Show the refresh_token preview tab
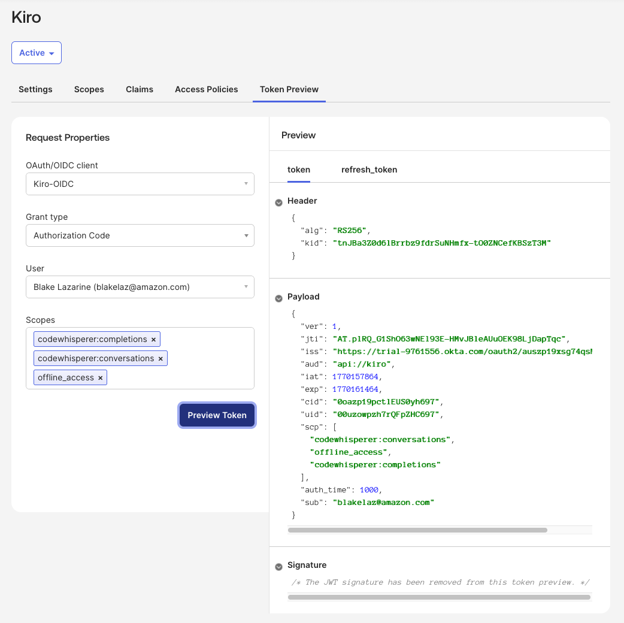Viewport: 624px width, 623px height. coord(369,170)
